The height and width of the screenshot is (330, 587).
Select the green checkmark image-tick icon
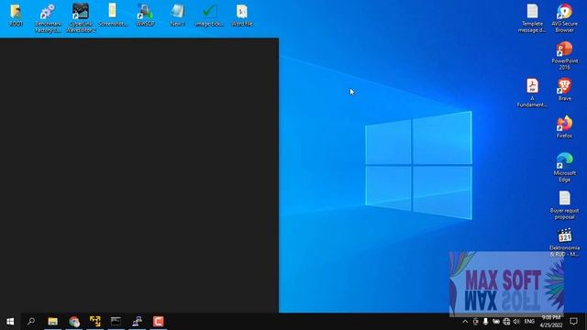pyautogui.click(x=209, y=15)
